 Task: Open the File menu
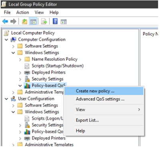pos(7,12)
